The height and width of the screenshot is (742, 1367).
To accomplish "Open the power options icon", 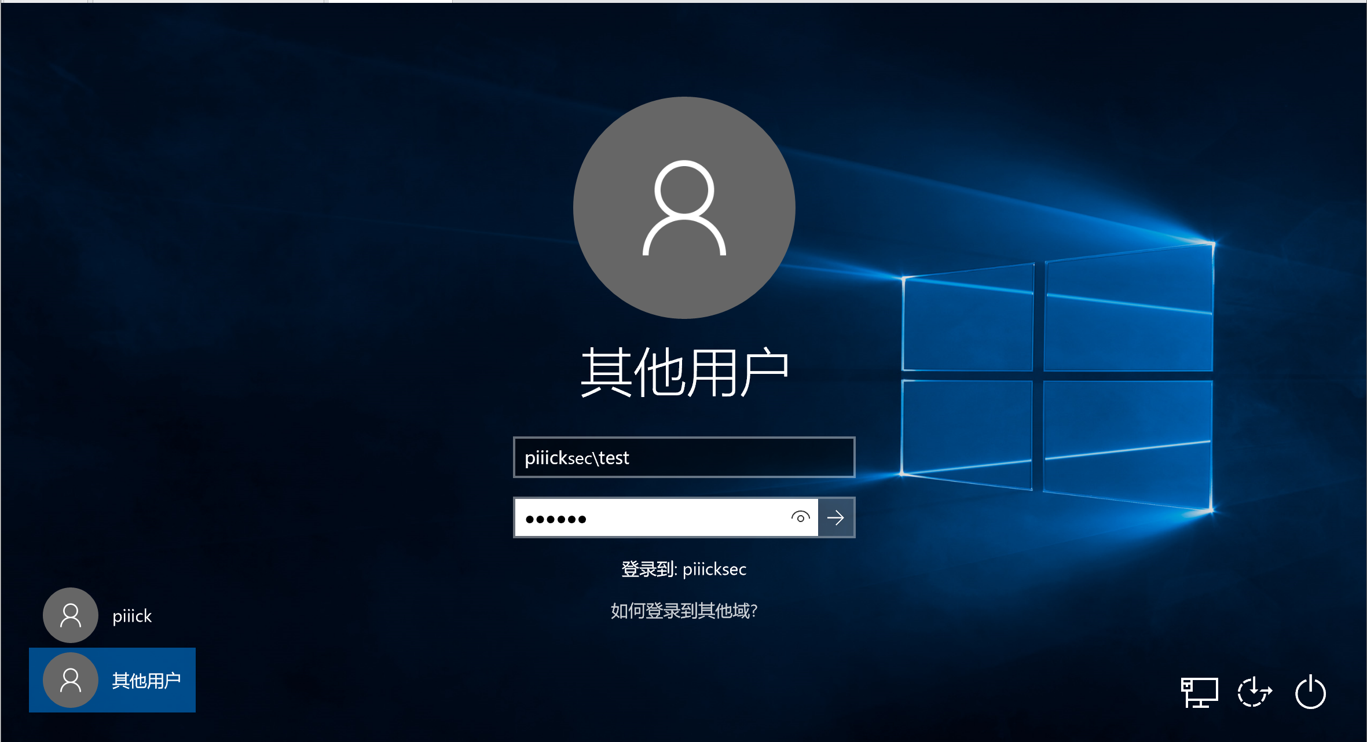I will 1310,692.
